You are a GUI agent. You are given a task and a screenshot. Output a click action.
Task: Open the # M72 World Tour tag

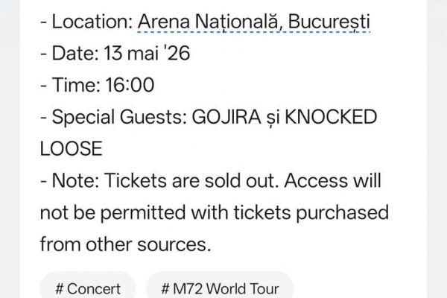[x=220, y=285]
